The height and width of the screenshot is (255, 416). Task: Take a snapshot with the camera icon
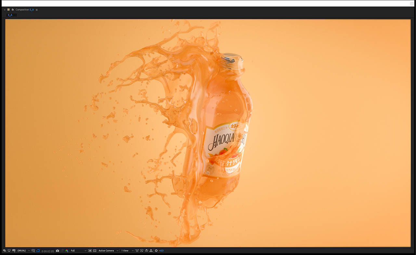click(57, 250)
